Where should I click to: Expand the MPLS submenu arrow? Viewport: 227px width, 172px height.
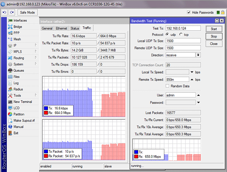35,51
